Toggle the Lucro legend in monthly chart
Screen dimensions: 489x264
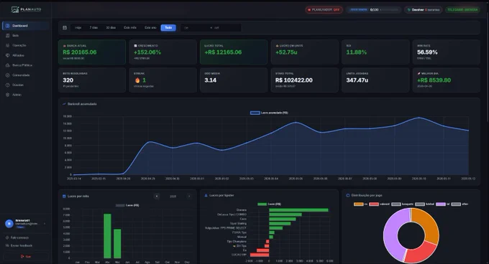(x=127, y=205)
